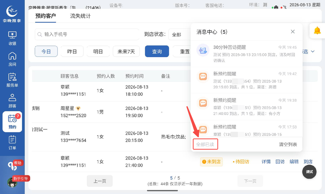Open 详情 for the 21:40:00 appointment
325x194 pixels.
pyautogui.click(x=266, y=161)
